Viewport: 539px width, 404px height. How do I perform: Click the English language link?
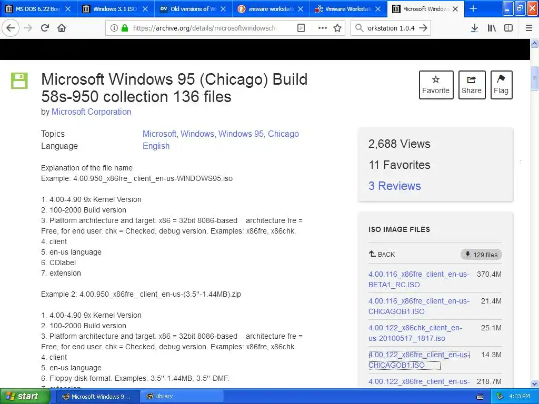[156, 146]
